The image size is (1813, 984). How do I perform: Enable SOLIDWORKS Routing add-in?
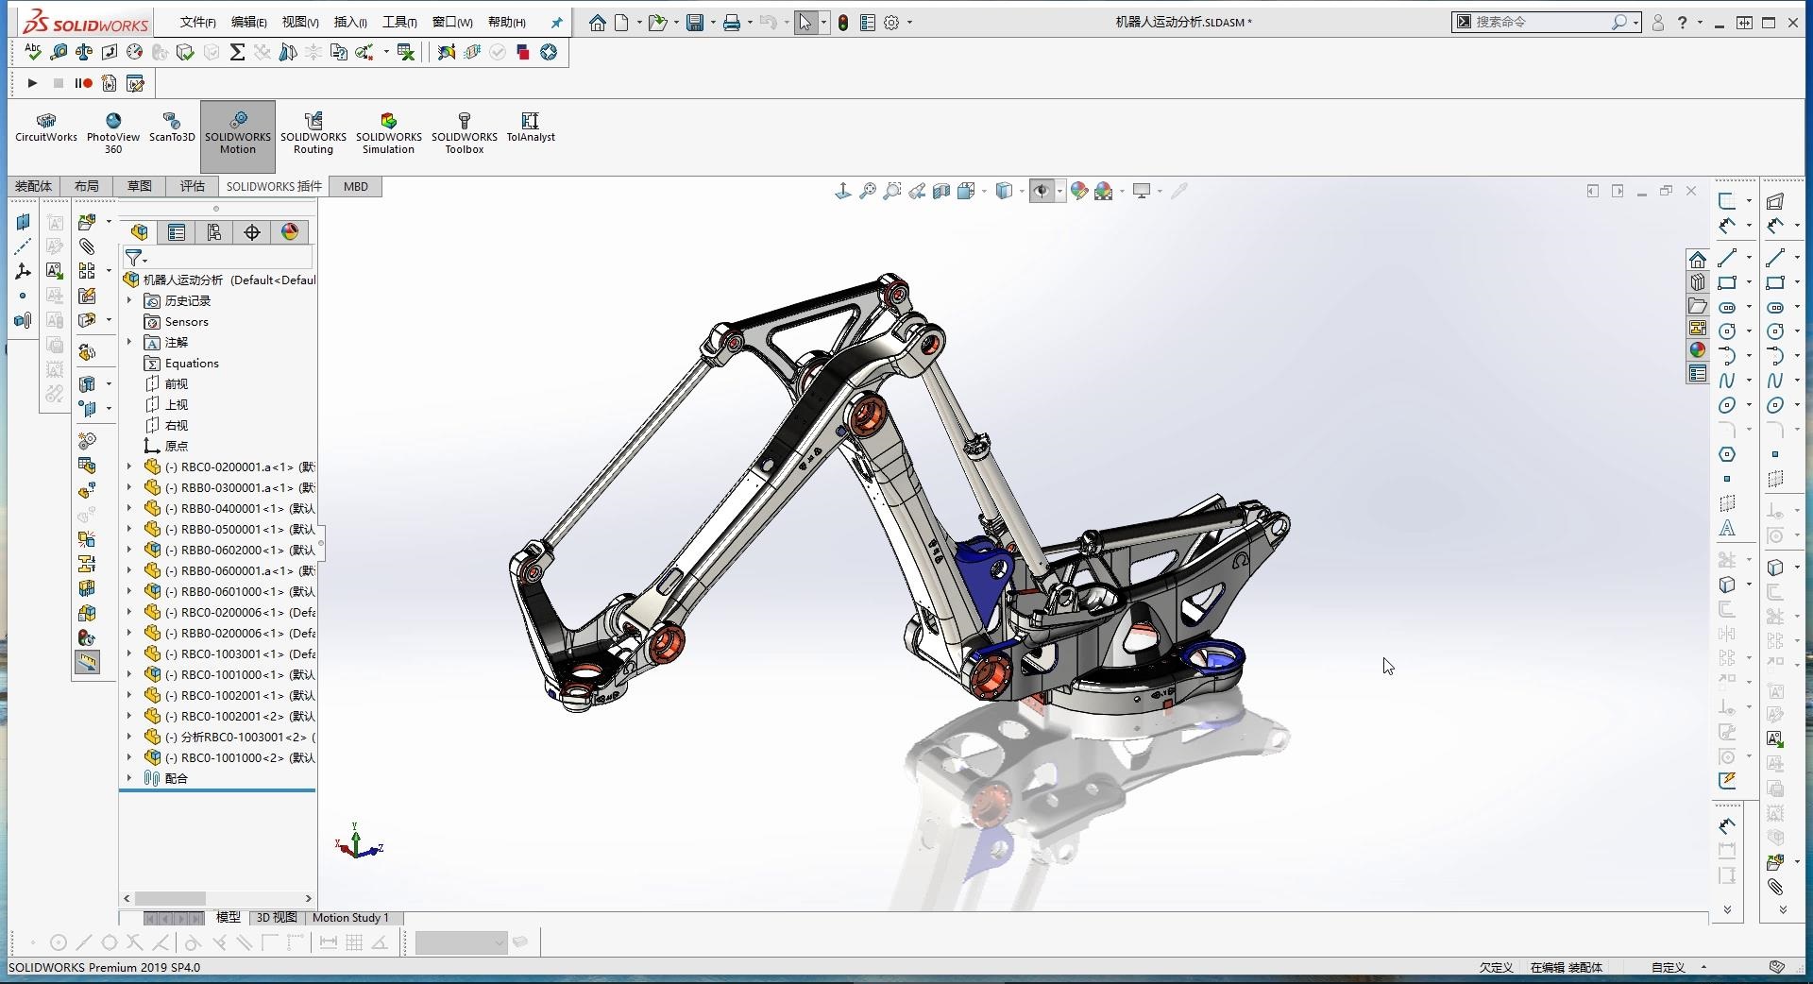(313, 133)
